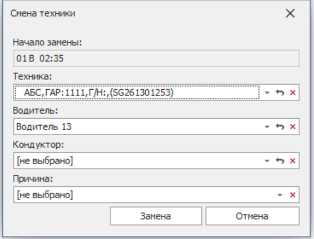Expand the Техника dropdown list
Viewport: 314px width, 239px height.
pos(267,93)
